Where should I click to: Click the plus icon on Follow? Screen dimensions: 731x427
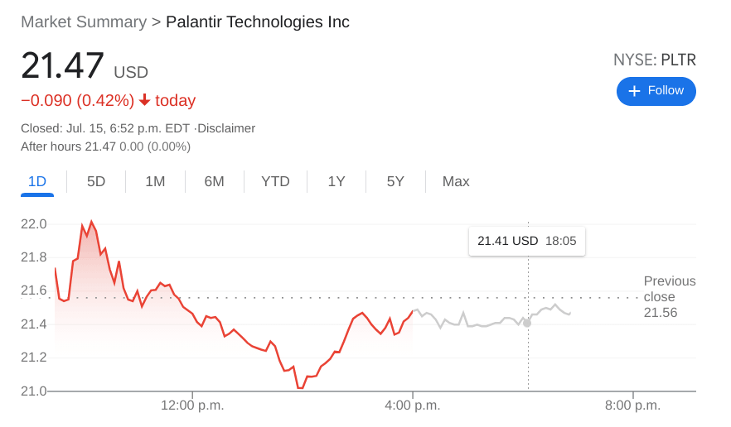tap(635, 91)
